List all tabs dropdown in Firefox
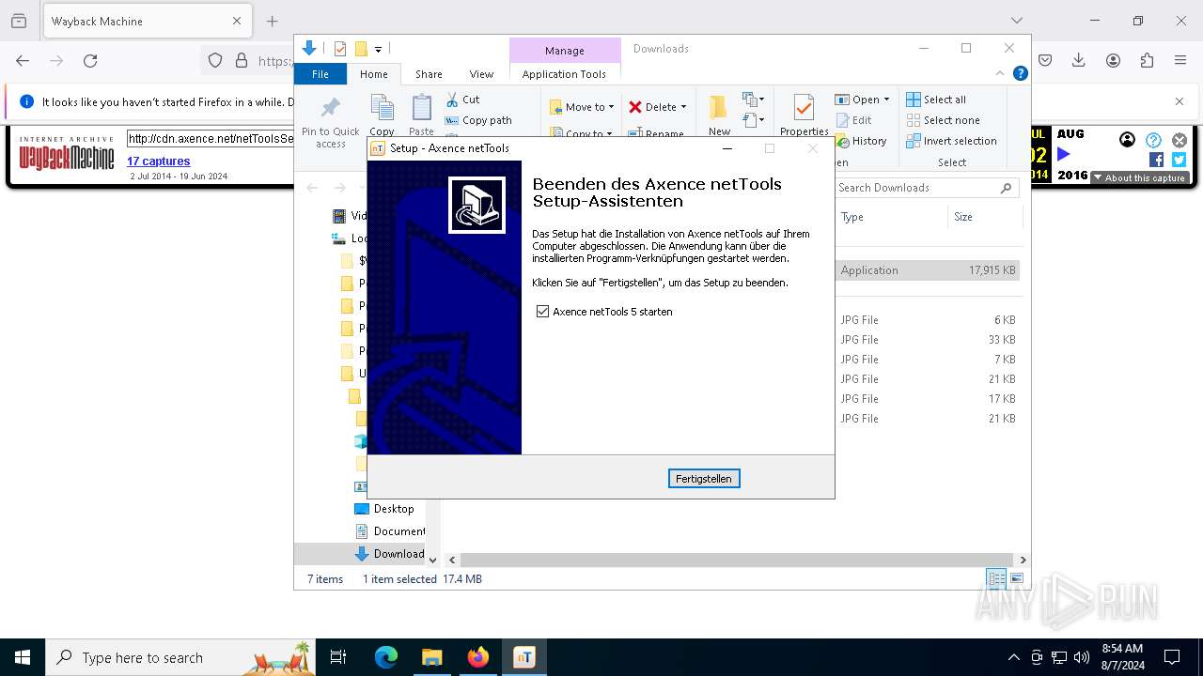 click(x=1017, y=21)
